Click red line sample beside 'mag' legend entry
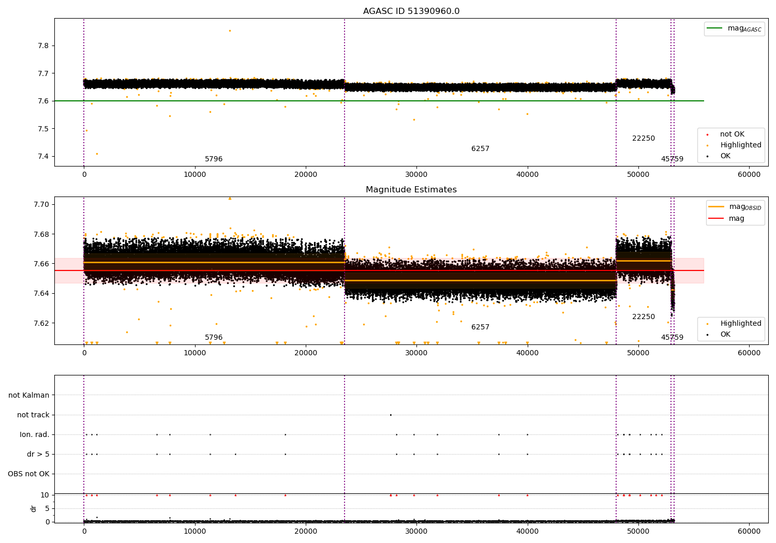 pos(717,219)
